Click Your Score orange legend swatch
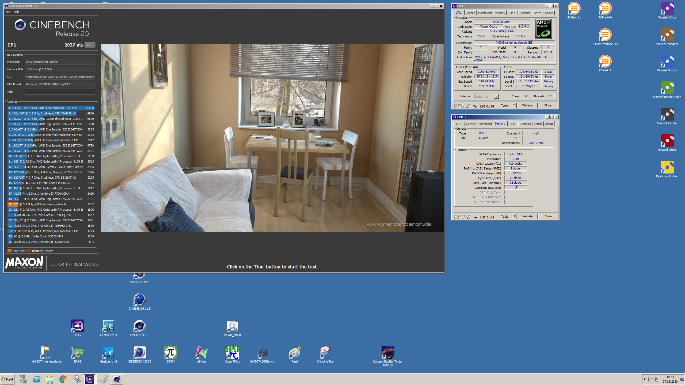 pyautogui.click(x=9, y=251)
